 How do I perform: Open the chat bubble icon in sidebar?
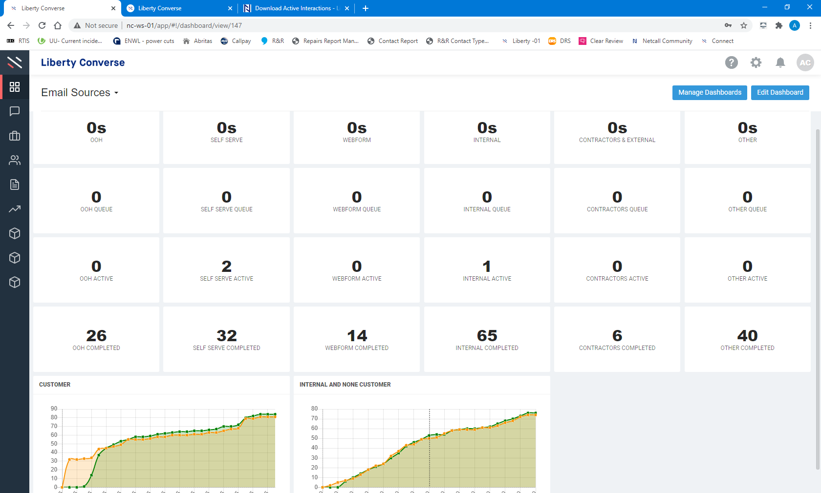coord(15,111)
